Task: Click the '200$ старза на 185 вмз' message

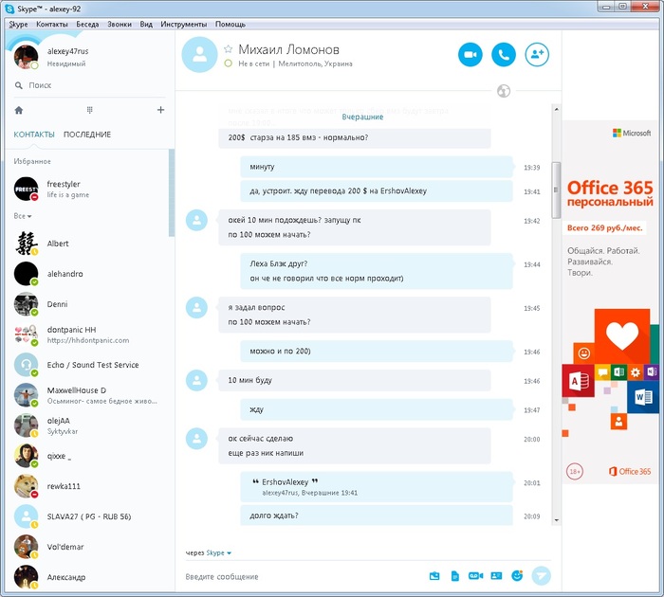Action: pyautogui.click(x=355, y=138)
